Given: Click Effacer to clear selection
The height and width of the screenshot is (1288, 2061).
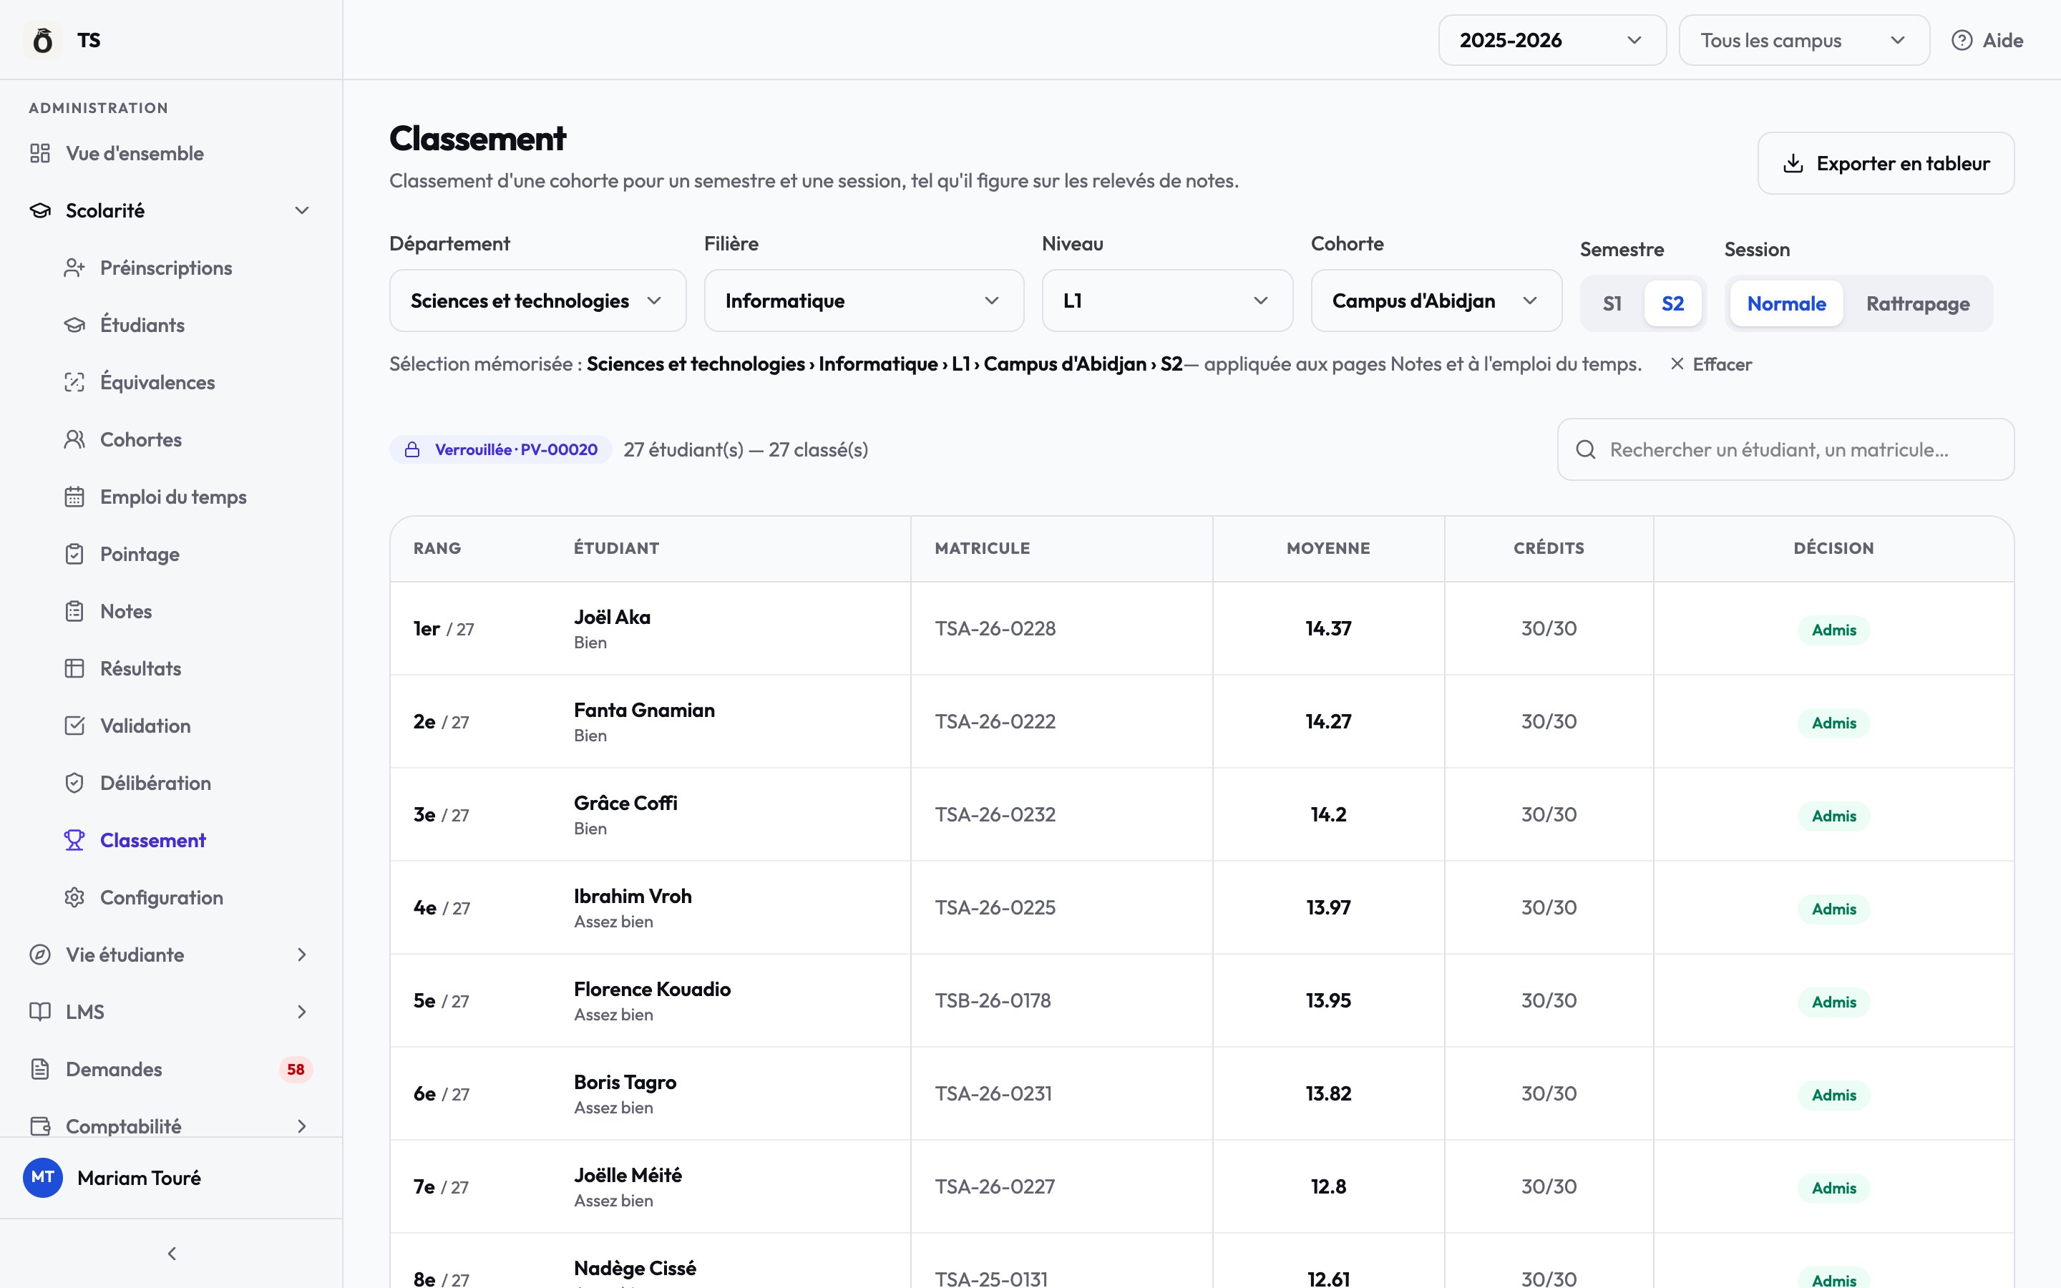Looking at the screenshot, I should pos(1710,365).
